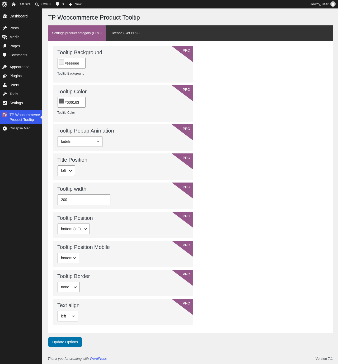Viewport: 338px width, 364px height.
Task: Click the Title Position heading
Action: 72,160
